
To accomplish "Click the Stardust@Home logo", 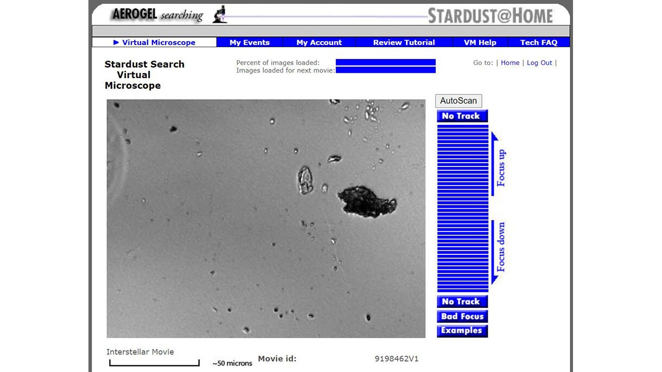I will coord(490,15).
